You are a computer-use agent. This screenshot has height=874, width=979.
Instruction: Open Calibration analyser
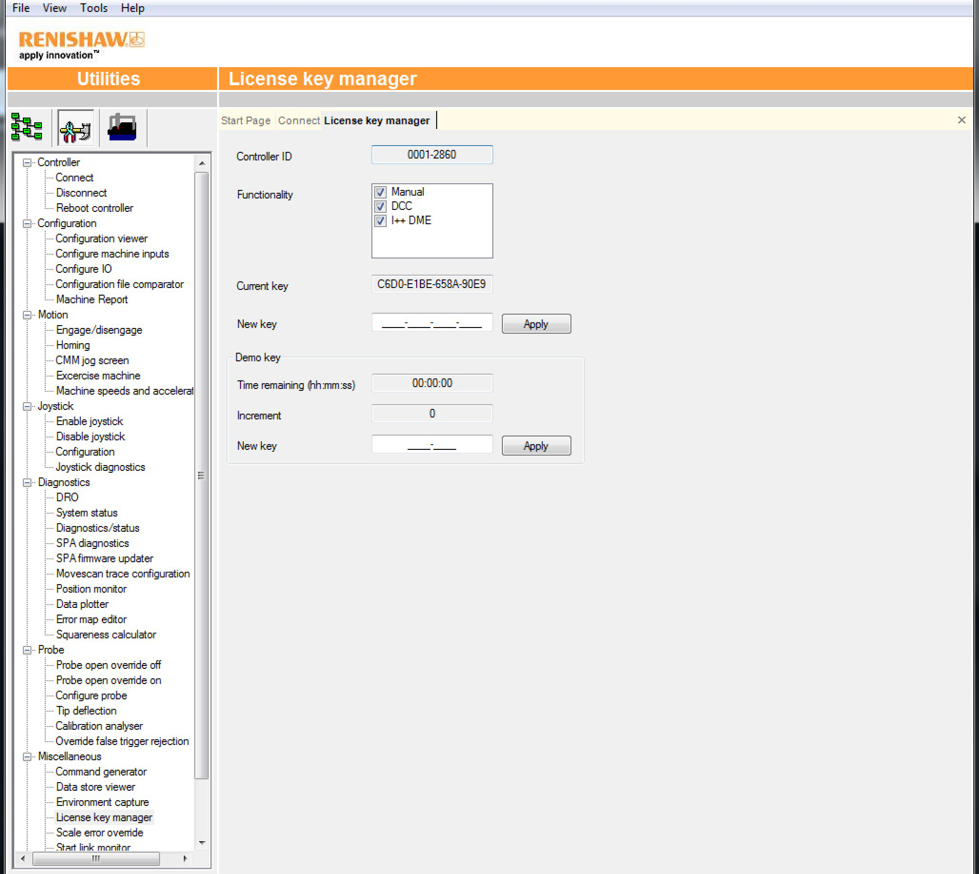pyautogui.click(x=99, y=726)
